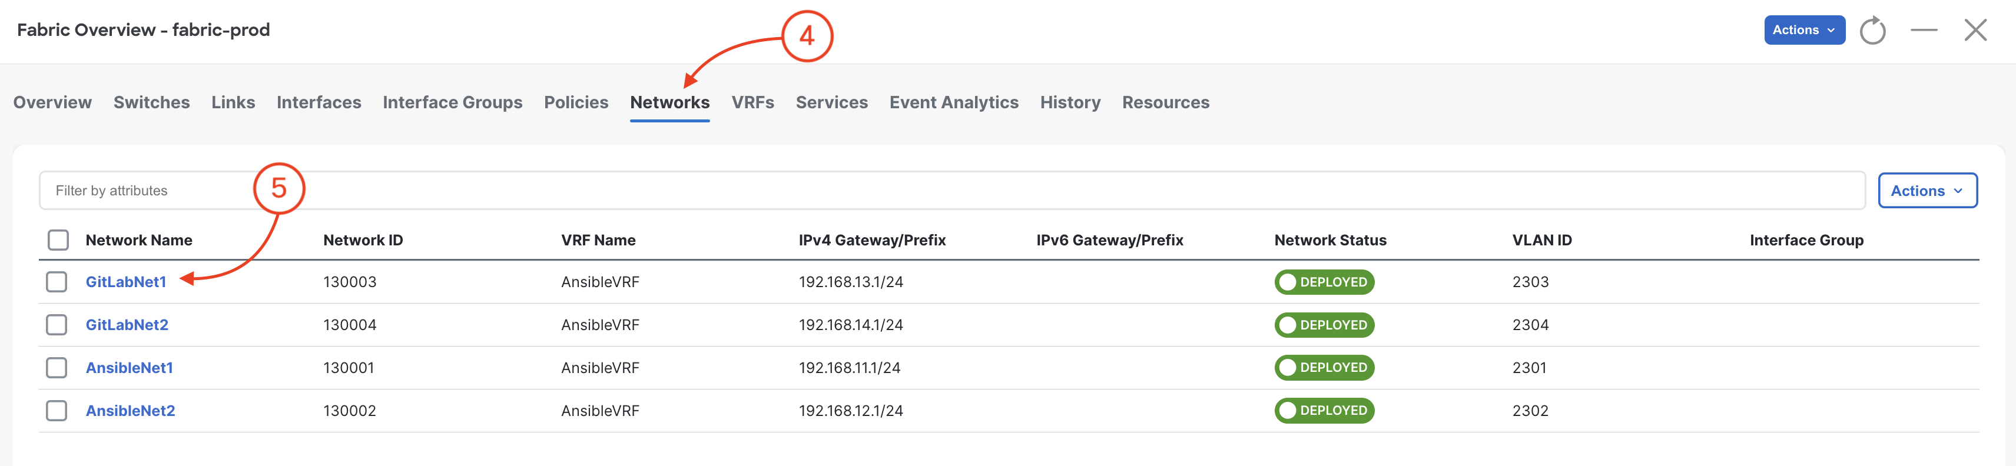Screen dimensions: 2016x466
Task: Open the Links tab
Action: (233, 102)
